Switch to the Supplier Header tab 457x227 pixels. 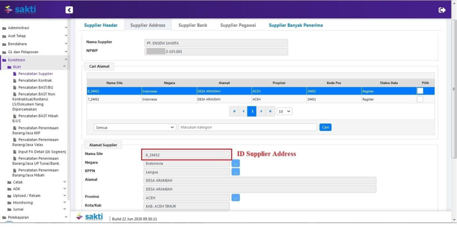pos(101,25)
